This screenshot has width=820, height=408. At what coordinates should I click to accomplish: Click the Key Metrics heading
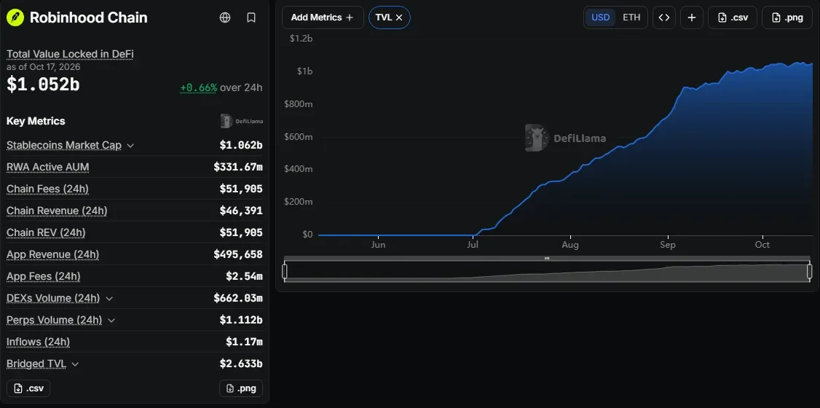coord(36,121)
